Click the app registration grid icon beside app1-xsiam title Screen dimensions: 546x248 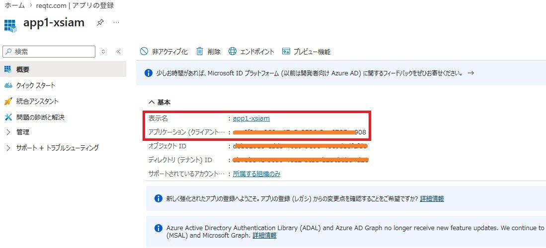pyautogui.click(x=10, y=25)
